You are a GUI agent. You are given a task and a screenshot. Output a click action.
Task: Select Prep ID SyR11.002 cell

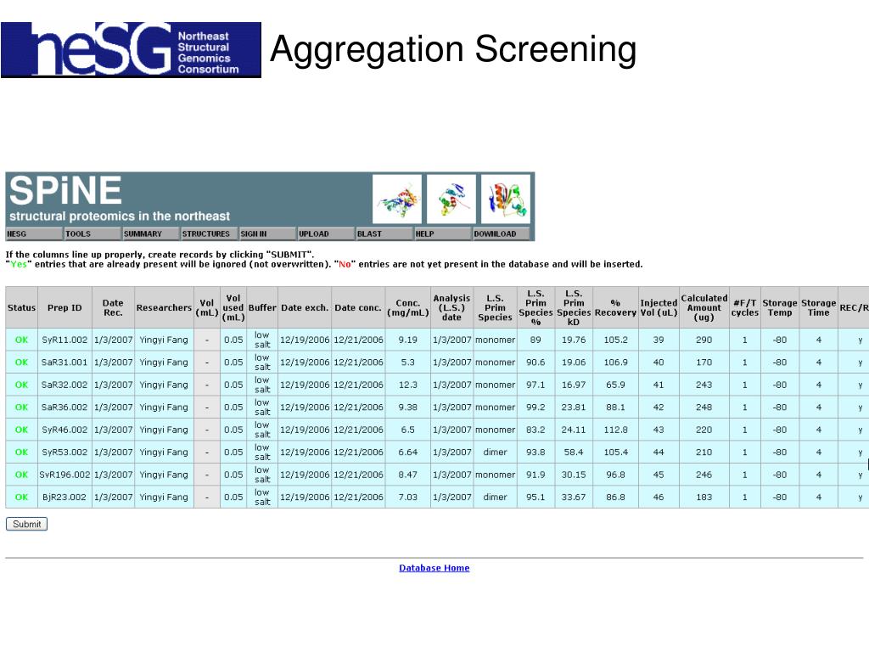[64, 340]
